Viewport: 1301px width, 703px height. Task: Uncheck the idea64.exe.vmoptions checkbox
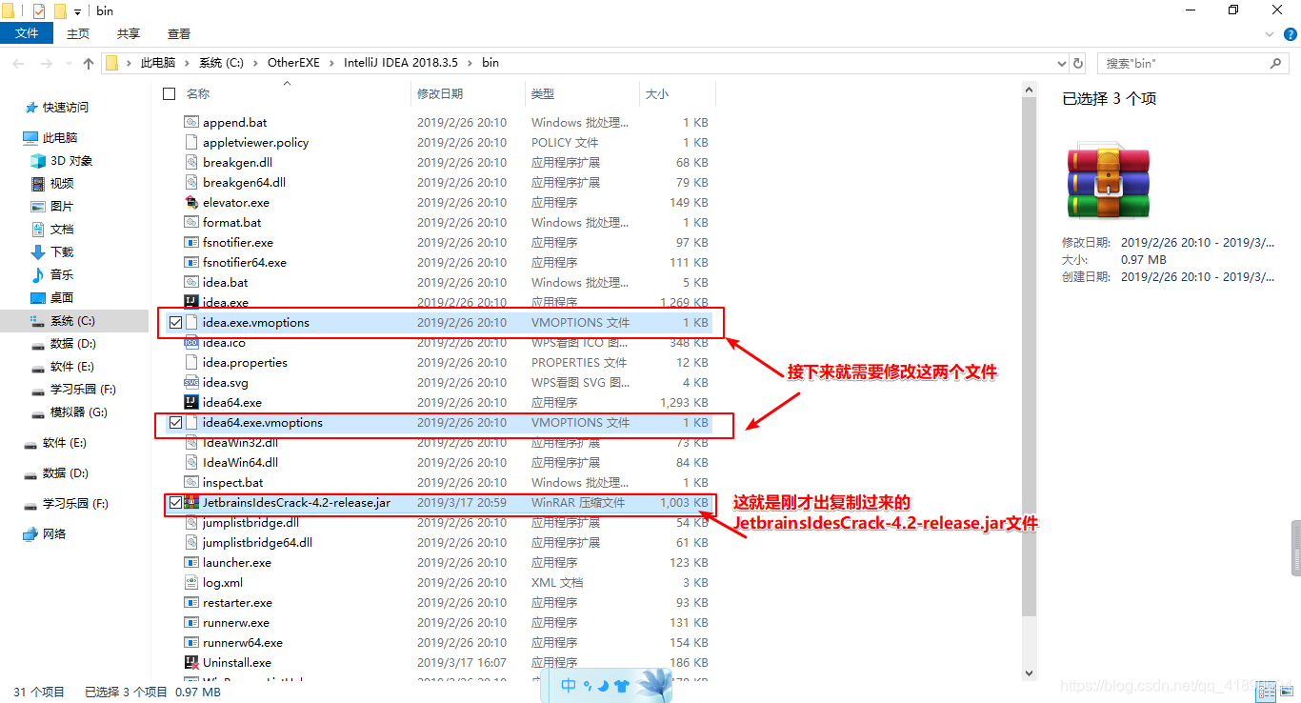(175, 422)
